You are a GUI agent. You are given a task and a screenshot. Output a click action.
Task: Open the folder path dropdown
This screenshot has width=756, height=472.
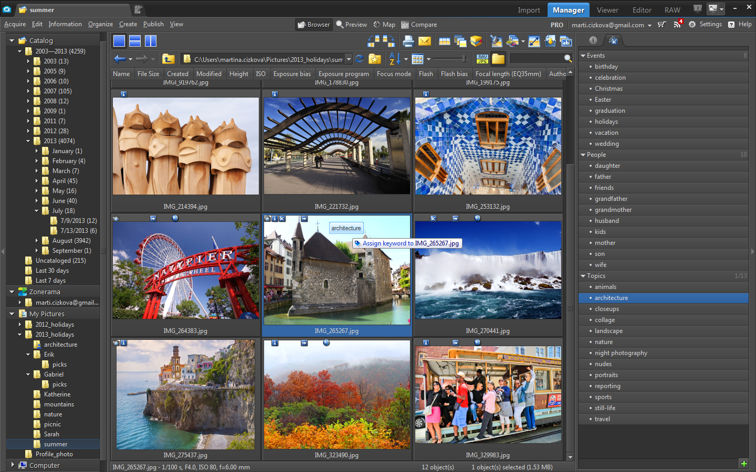(x=348, y=59)
